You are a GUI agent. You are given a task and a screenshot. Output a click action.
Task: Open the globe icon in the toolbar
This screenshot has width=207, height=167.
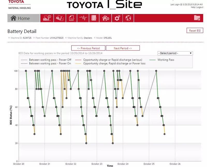coord(128,18)
